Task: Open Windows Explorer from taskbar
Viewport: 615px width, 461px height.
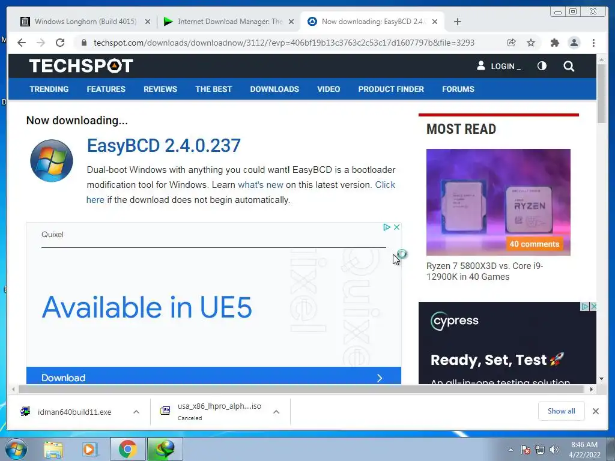Action: click(x=53, y=449)
